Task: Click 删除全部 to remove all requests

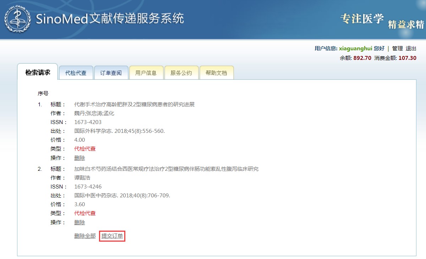Action: (85, 236)
